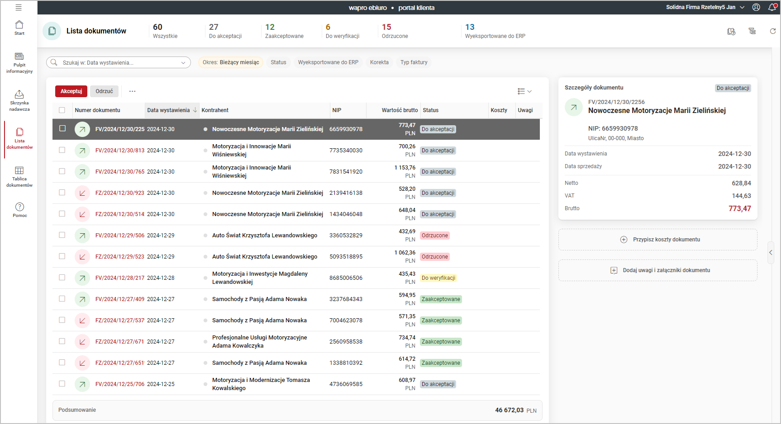Click the red Akceptuj button

[71, 91]
